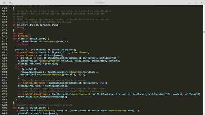
Task: Click 'unmountComponent' method name
Action: tap(51, 75)
